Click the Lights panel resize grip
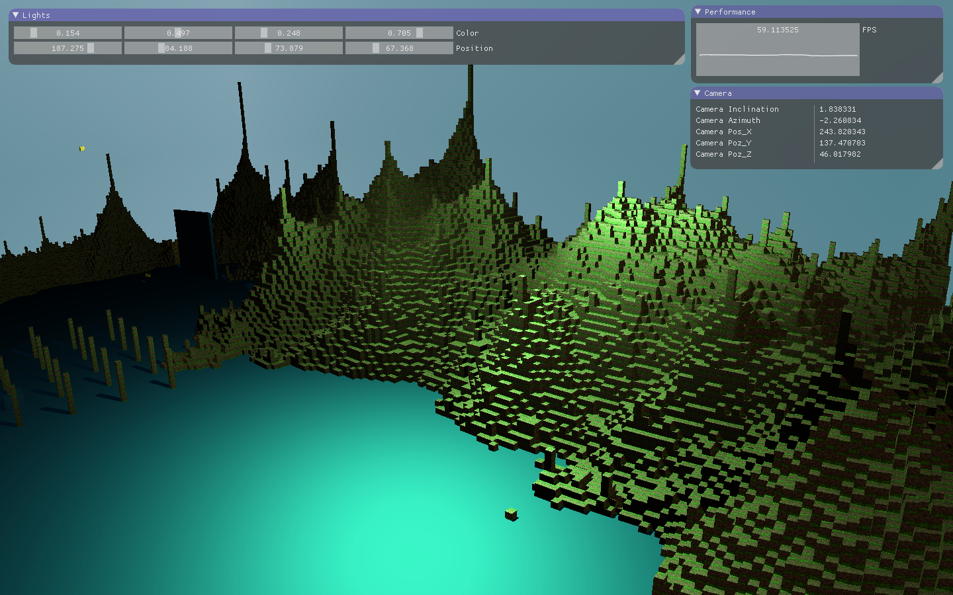Image resolution: width=953 pixels, height=595 pixels. pyautogui.click(x=679, y=59)
